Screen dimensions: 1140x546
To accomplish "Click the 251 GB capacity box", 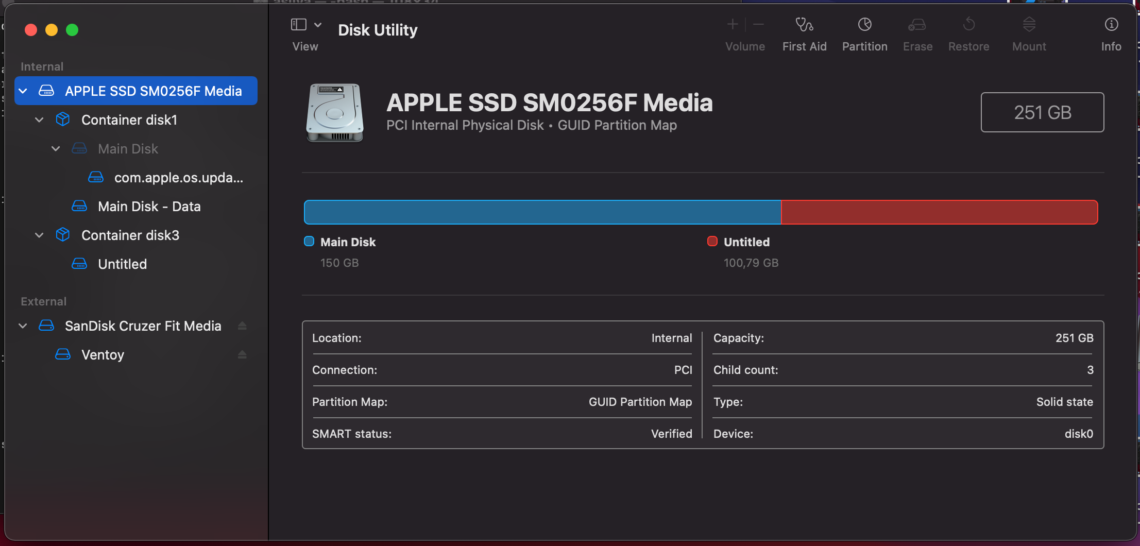I will 1042,112.
